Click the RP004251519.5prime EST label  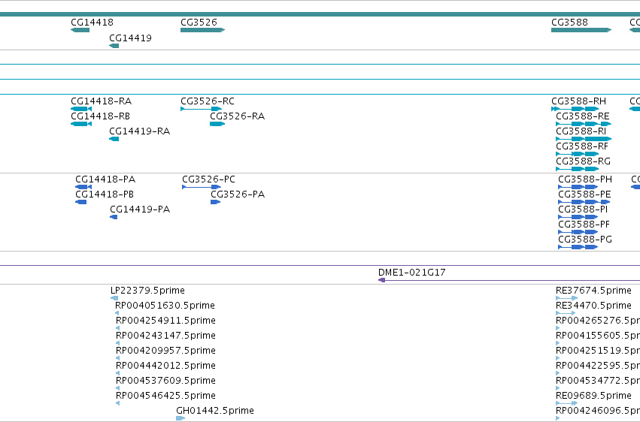tap(598, 351)
